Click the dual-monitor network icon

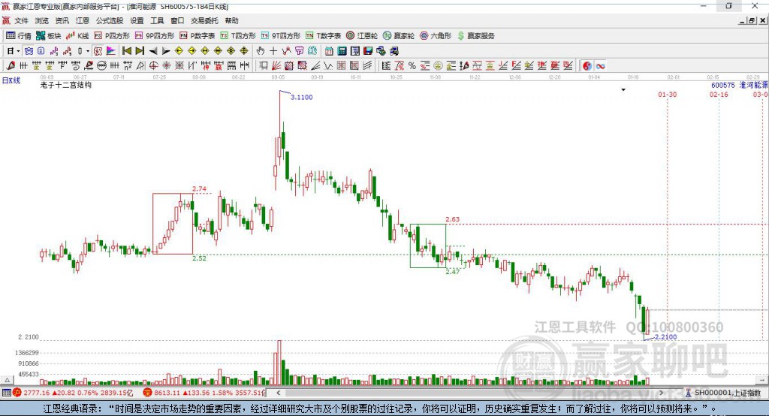pyautogui.click(x=381, y=51)
